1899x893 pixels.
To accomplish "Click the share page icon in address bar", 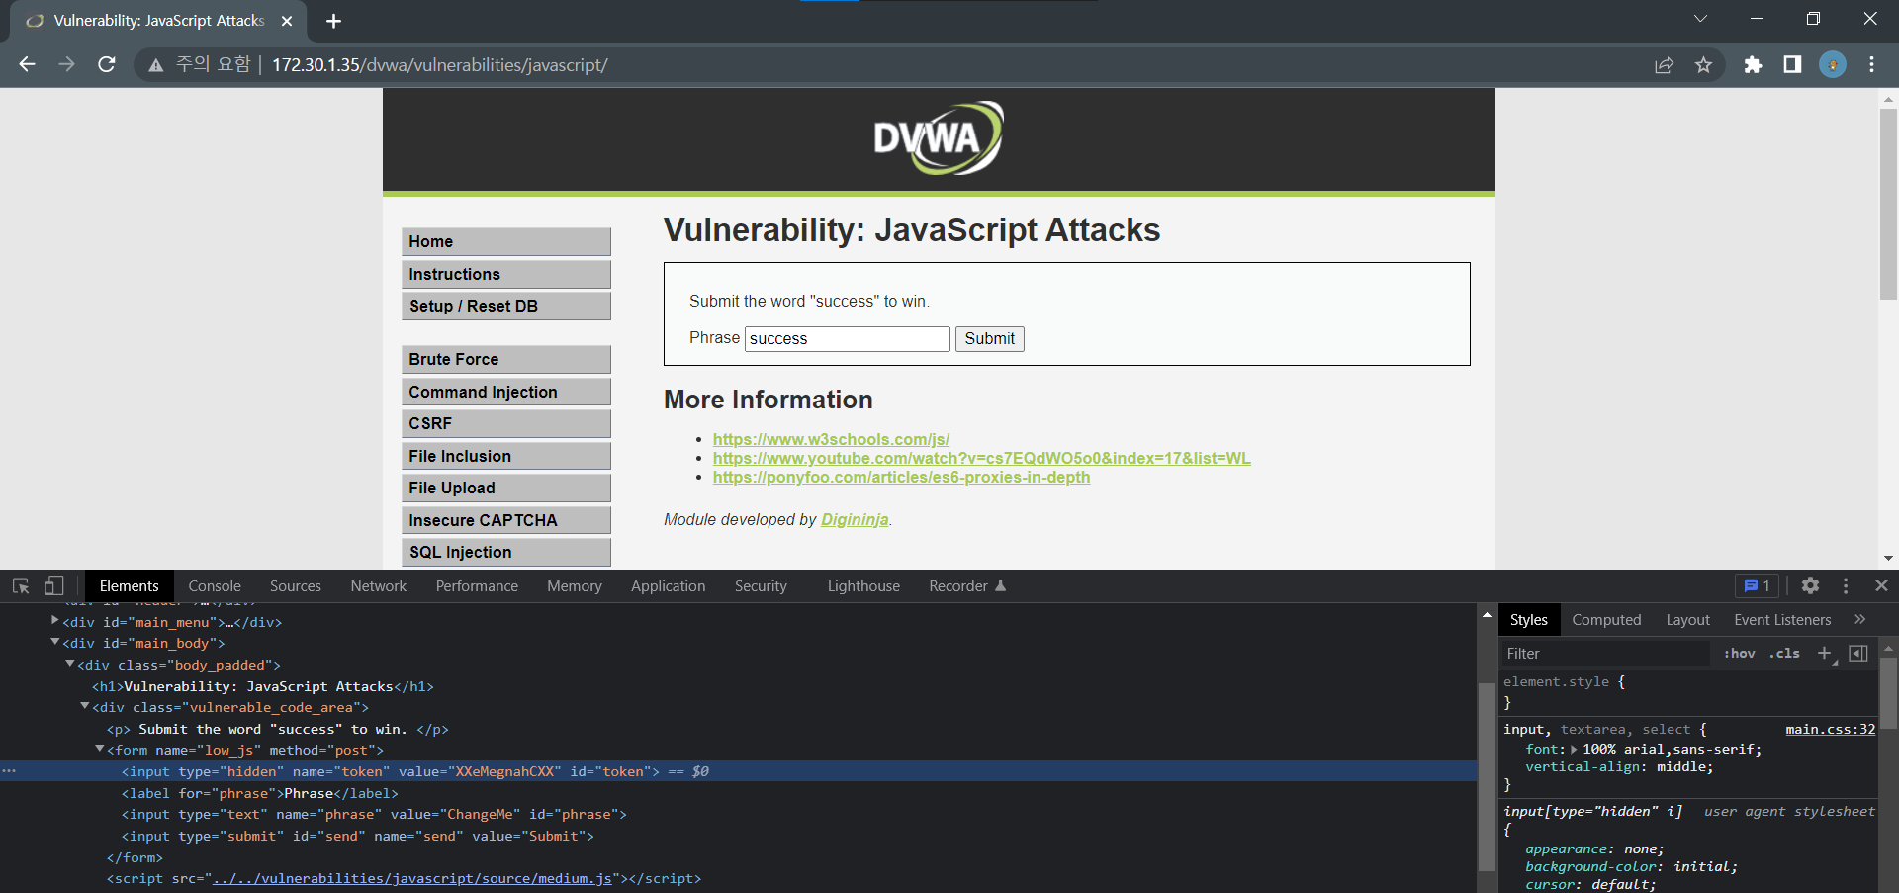I will pyautogui.click(x=1664, y=65).
